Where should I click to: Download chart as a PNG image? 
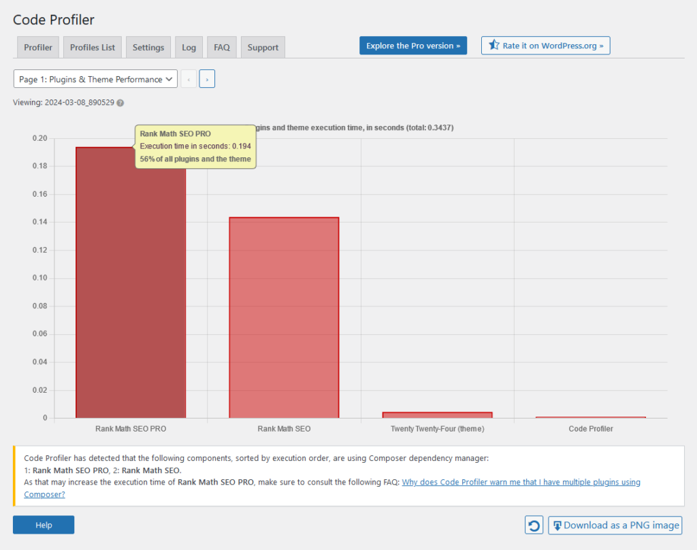point(615,525)
